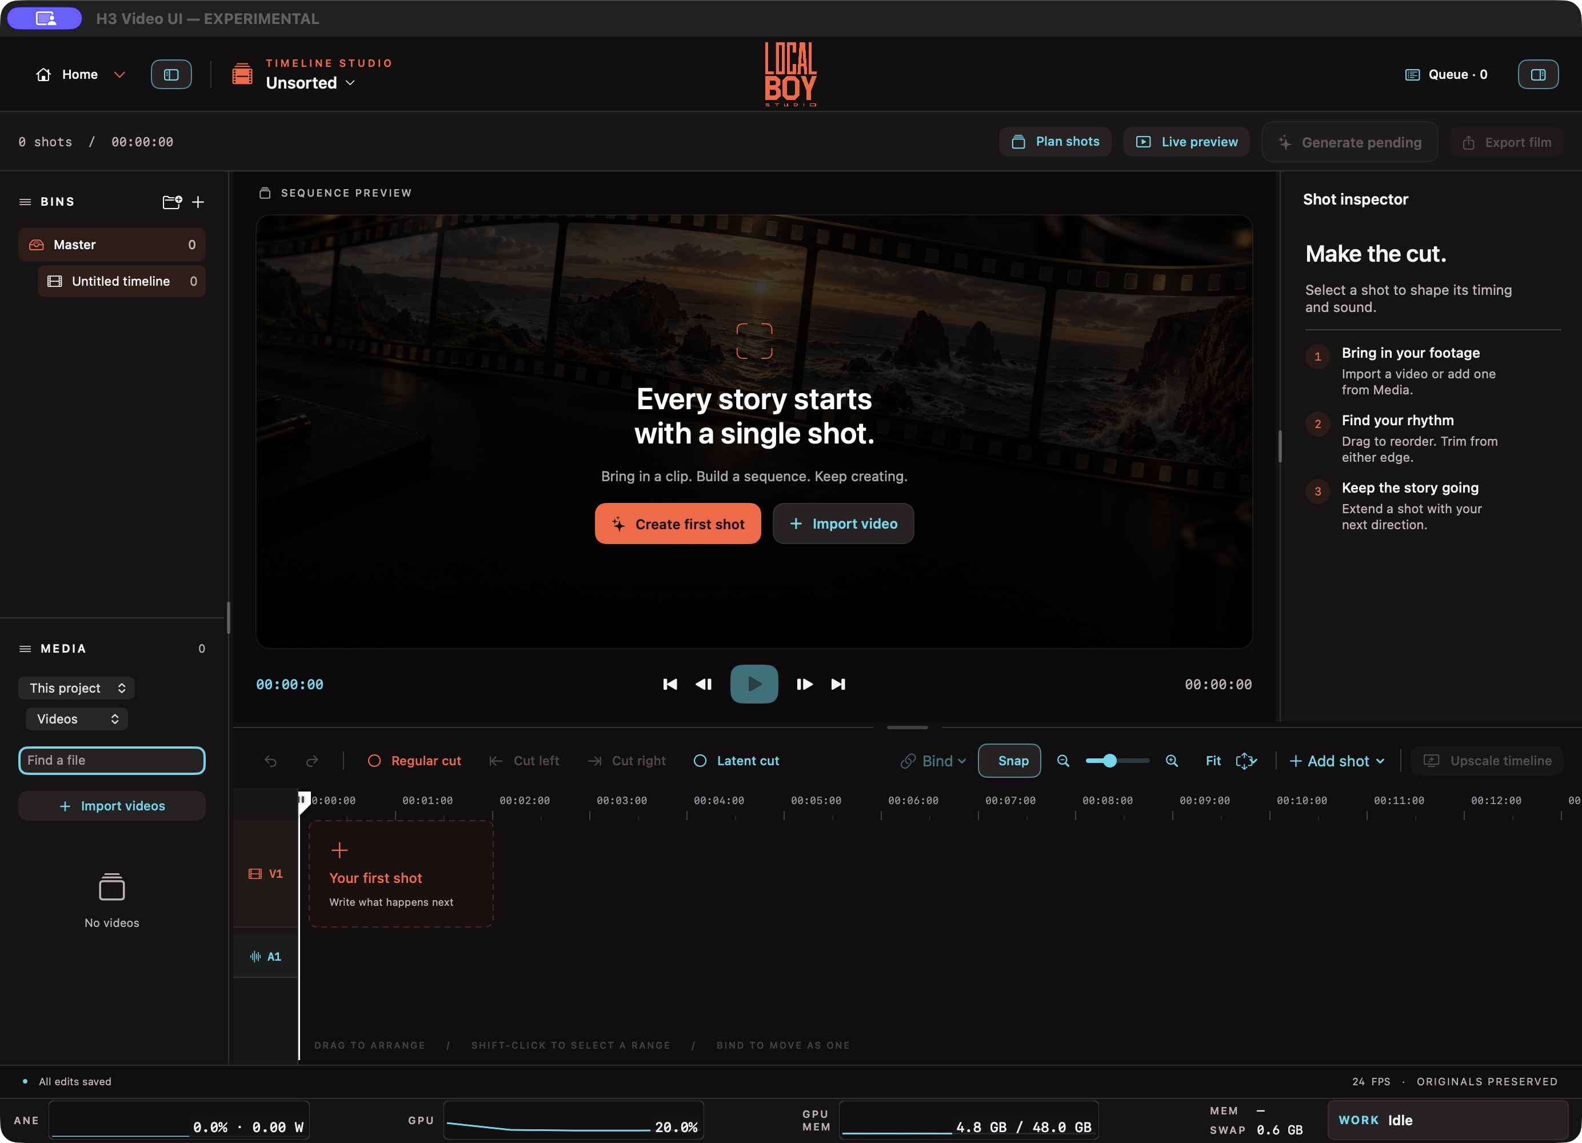Click Import videos in the Media panel
1582x1143 pixels.
pyautogui.click(x=111, y=806)
